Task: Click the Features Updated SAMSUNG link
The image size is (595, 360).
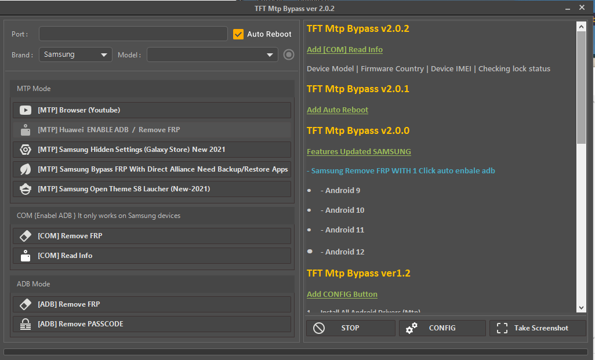Action: [x=358, y=151]
